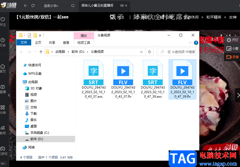Switch to the 查看 ribbon tab
The height and width of the screenshot is (167, 240).
66,42
